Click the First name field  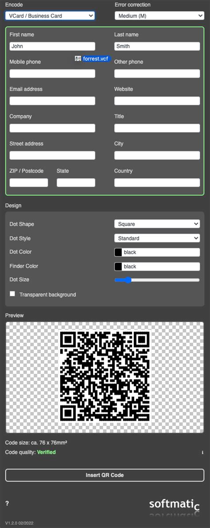click(x=52, y=46)
